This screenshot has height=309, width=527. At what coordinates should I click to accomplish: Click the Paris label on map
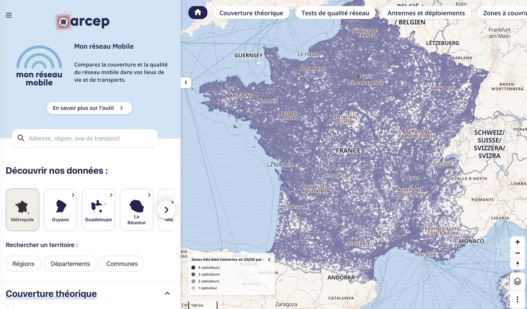pyautogui.click(x=366, y=76)
